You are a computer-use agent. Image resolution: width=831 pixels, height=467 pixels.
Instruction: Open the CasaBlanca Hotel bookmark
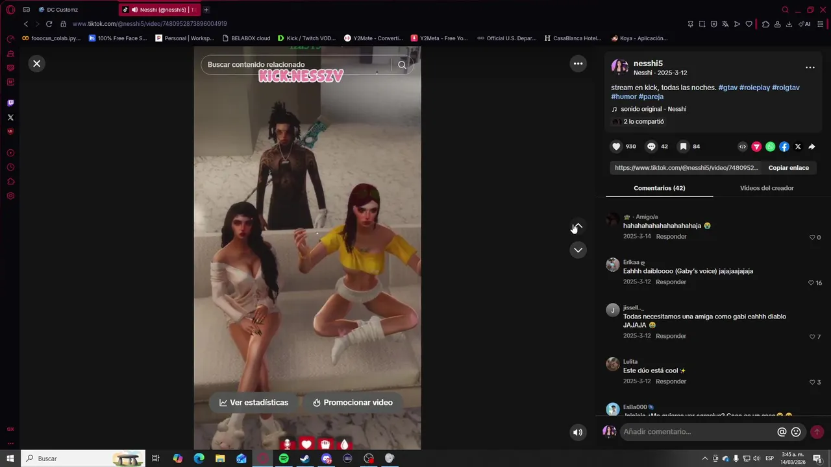573,38
